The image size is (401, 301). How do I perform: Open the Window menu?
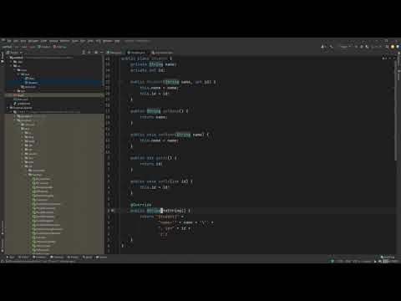point(108,41)
